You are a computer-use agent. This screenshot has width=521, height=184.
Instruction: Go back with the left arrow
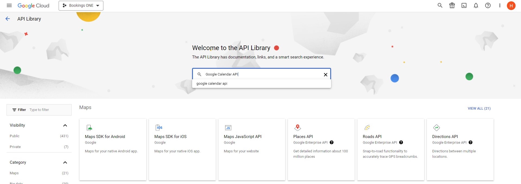(x=8, y=19)
